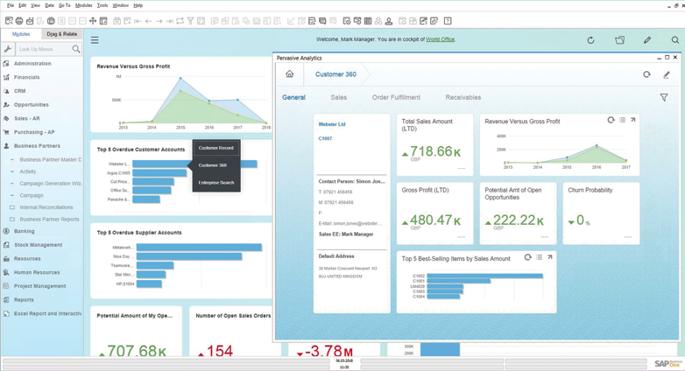Expand the Human Resources module
Viewport: 685px width, 371px height.
(37, 272)
